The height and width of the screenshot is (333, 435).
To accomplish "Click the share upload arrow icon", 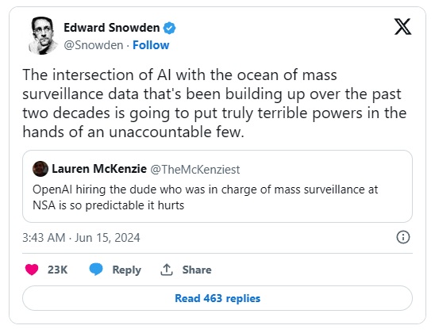I will point(167,270).
